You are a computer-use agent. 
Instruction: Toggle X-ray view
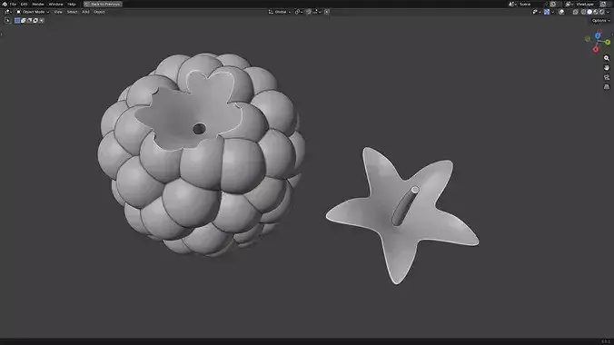[x=575, y=12]
